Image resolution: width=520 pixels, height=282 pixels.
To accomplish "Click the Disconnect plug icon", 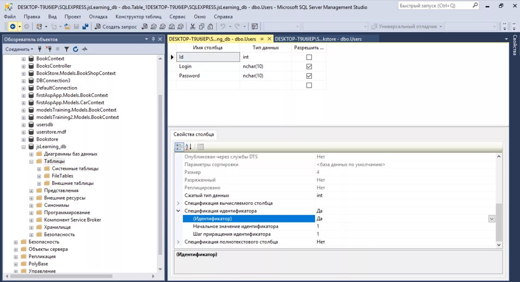I will pyautogui.click(x=49, y=49).
